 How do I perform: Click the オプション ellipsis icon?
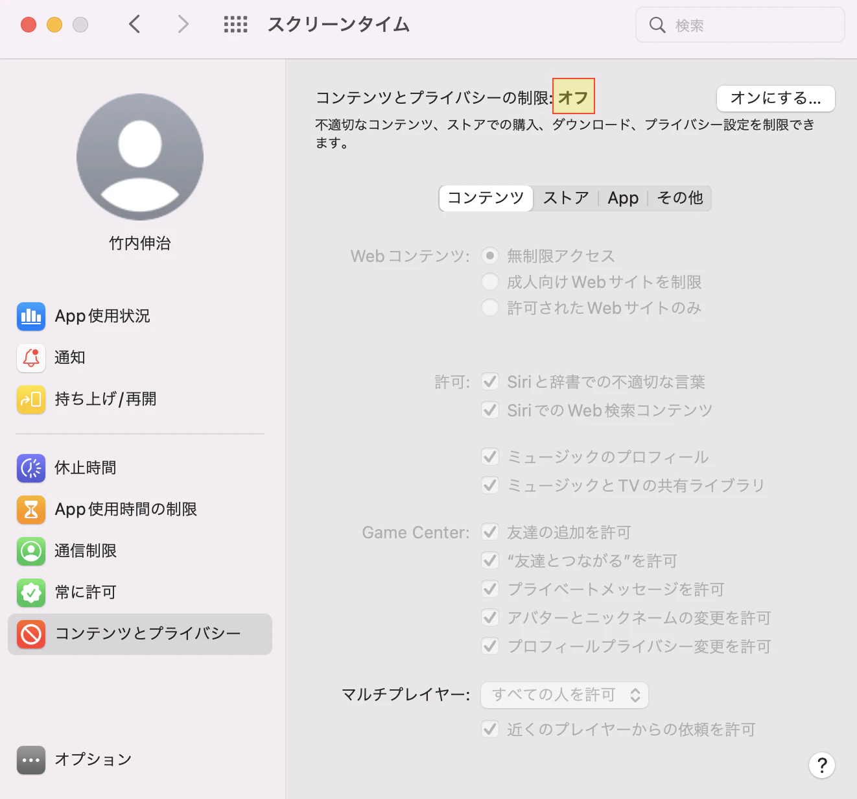31,760
